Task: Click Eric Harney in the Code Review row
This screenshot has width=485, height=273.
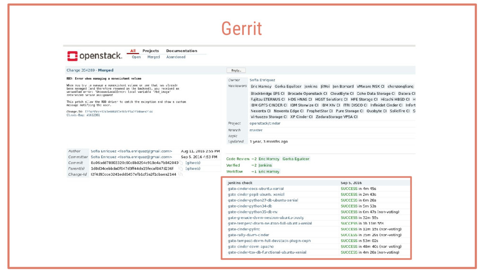Action: point(269,159)
